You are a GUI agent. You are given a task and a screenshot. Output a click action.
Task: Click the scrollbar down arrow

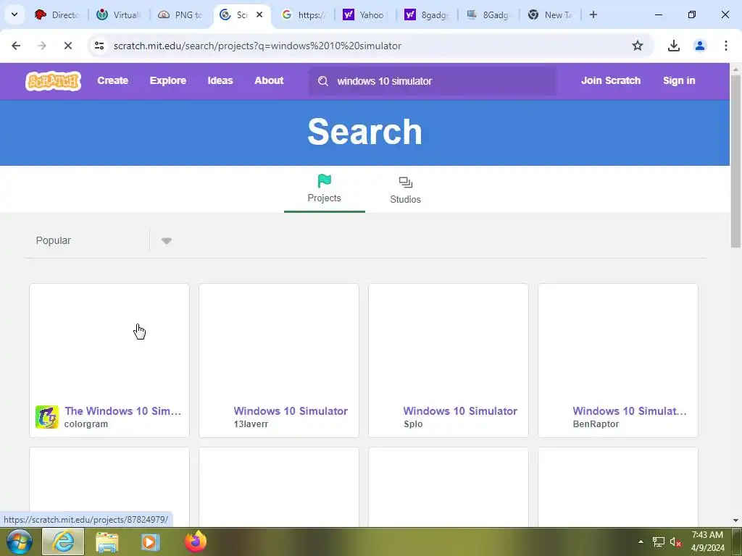[x=735, y=521]
